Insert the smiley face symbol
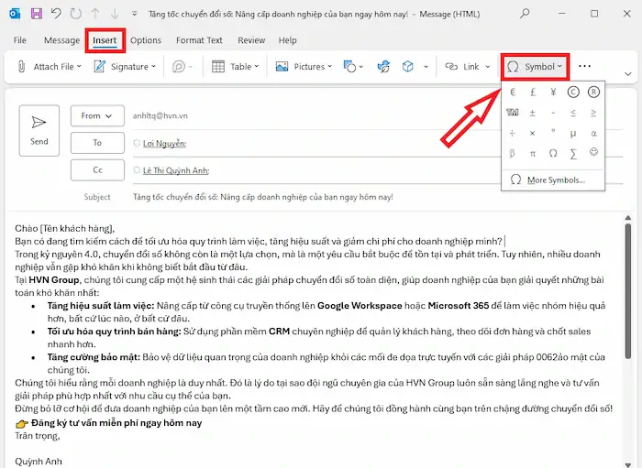The height and width of the screenshot is (468, 642). pyautogui.click(x=594, y=152)
